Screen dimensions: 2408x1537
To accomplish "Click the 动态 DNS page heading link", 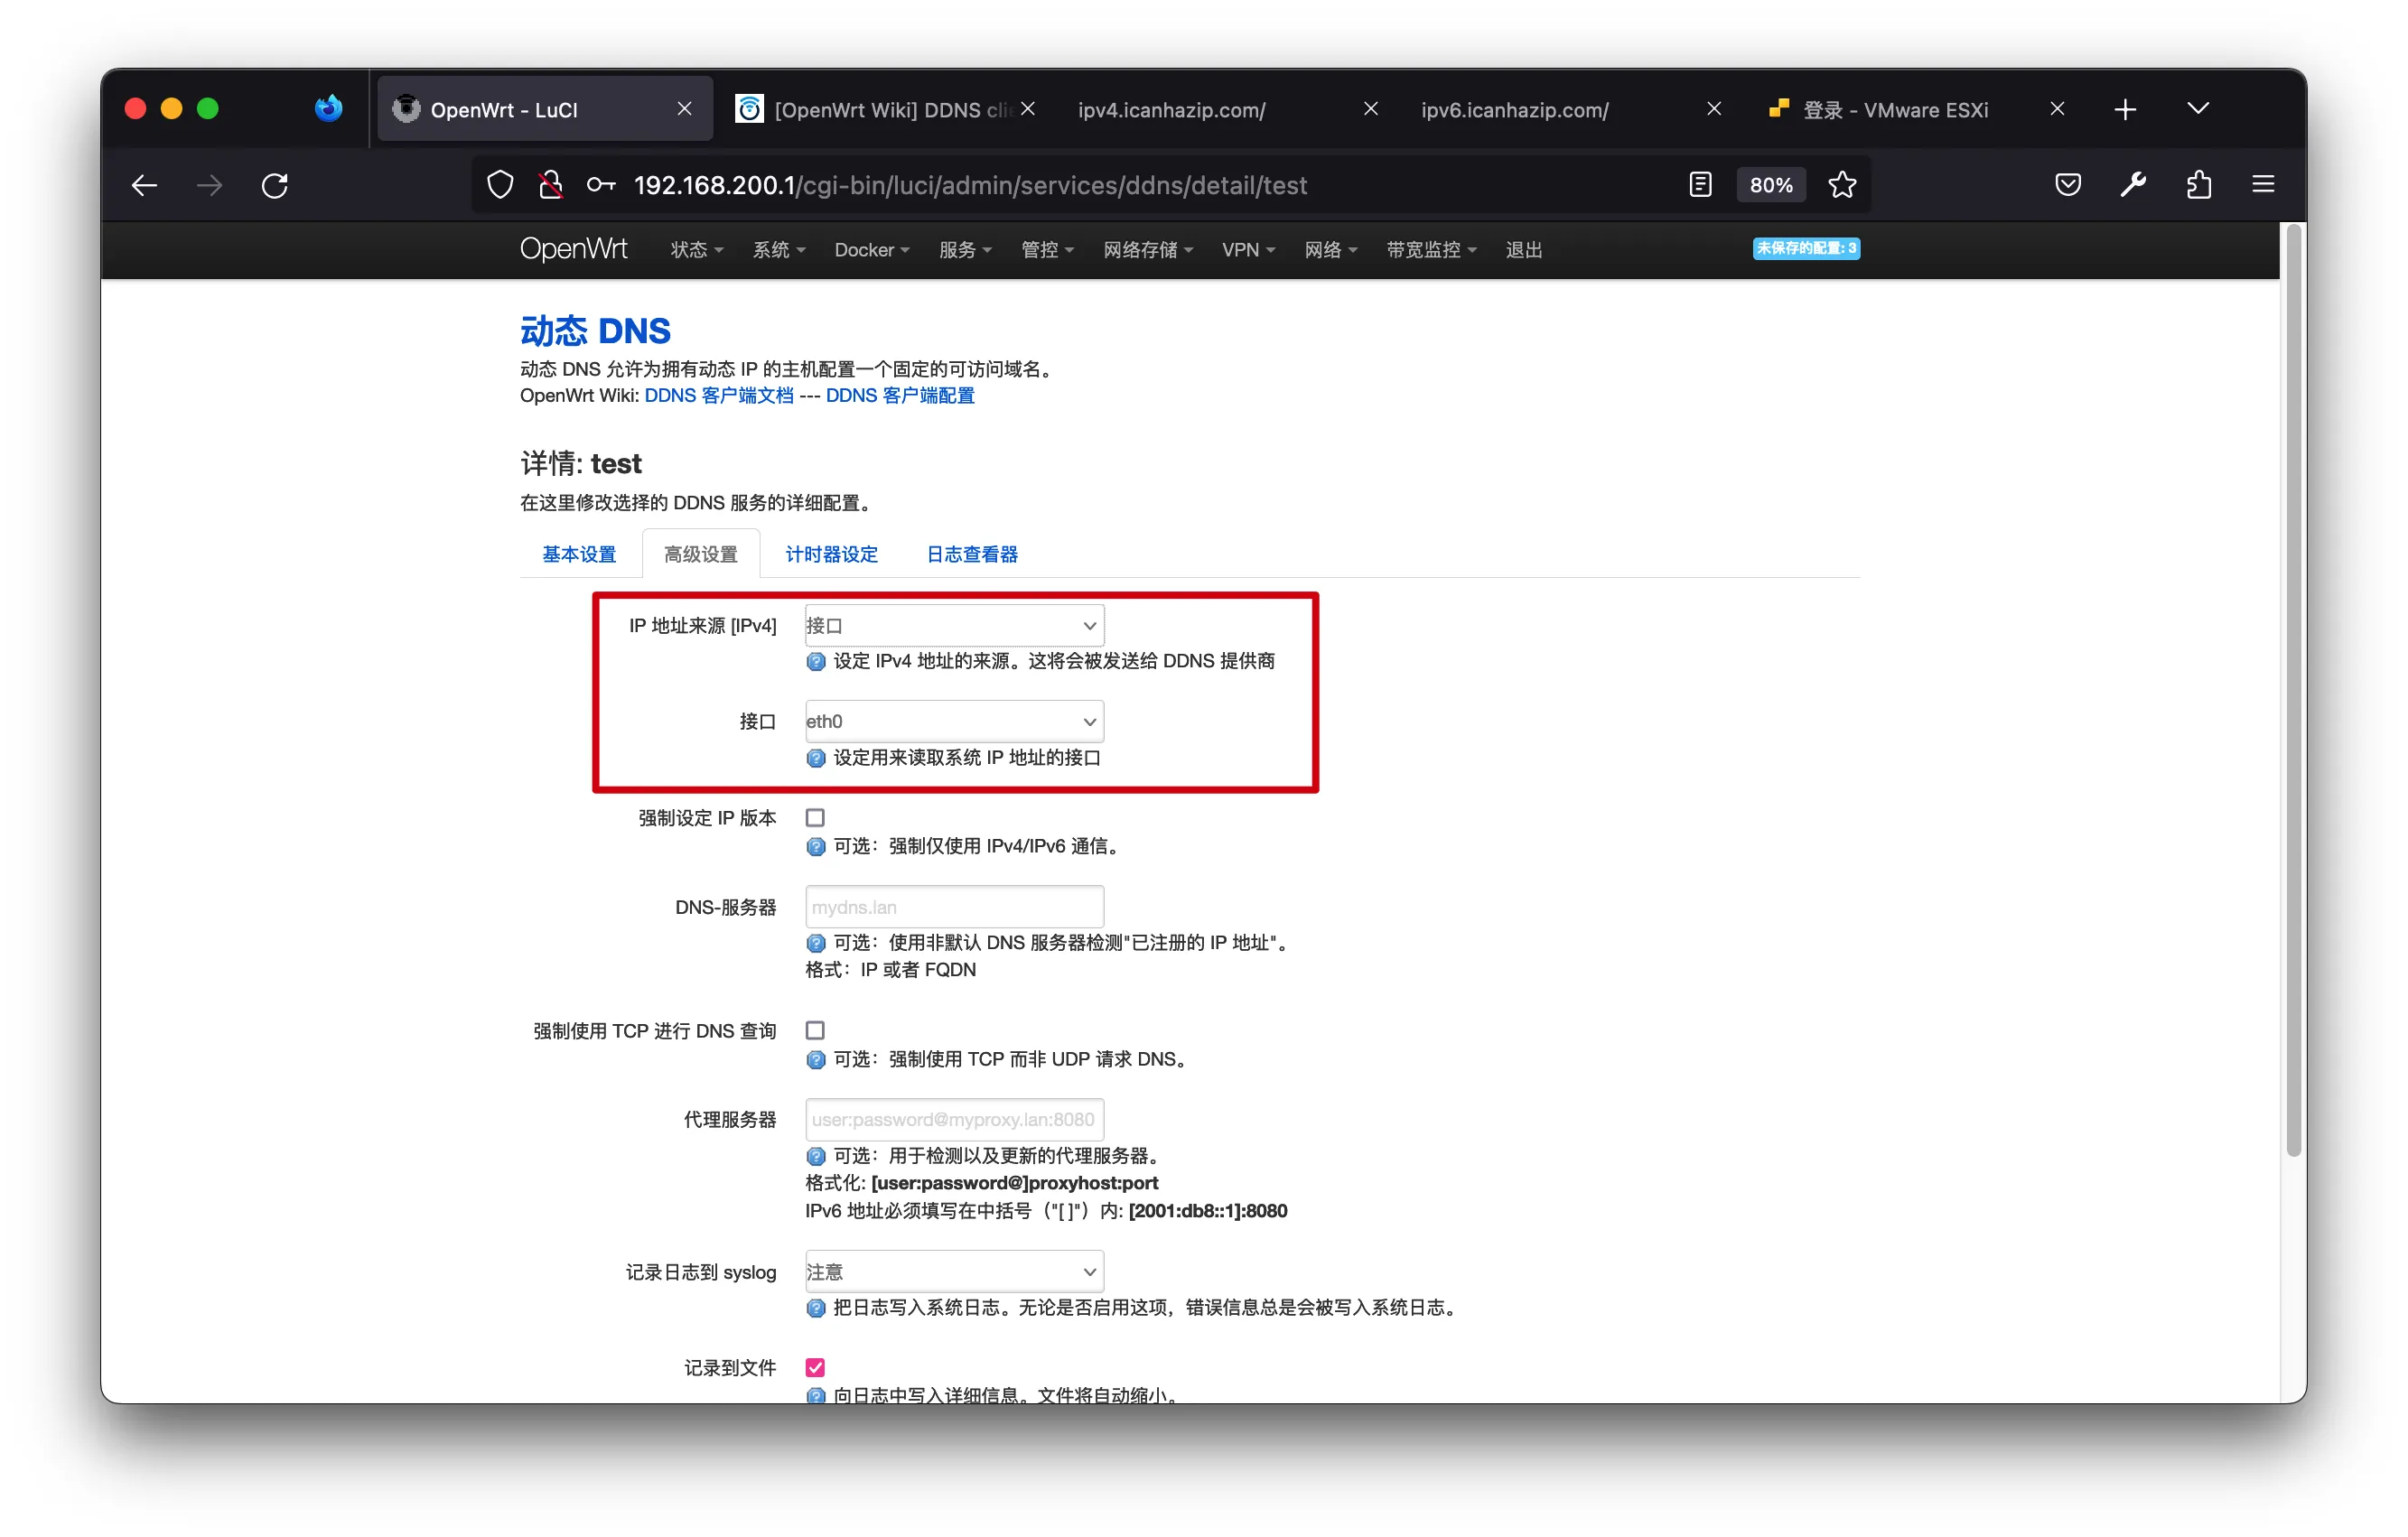I will pos(595,331).
